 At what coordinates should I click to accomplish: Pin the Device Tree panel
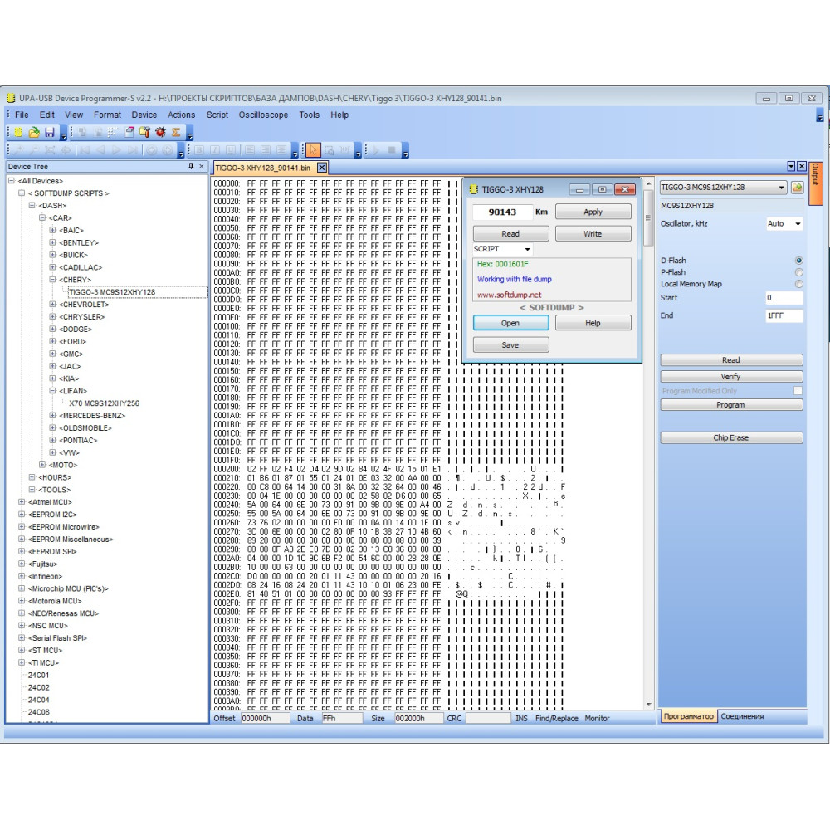point(191,166)
